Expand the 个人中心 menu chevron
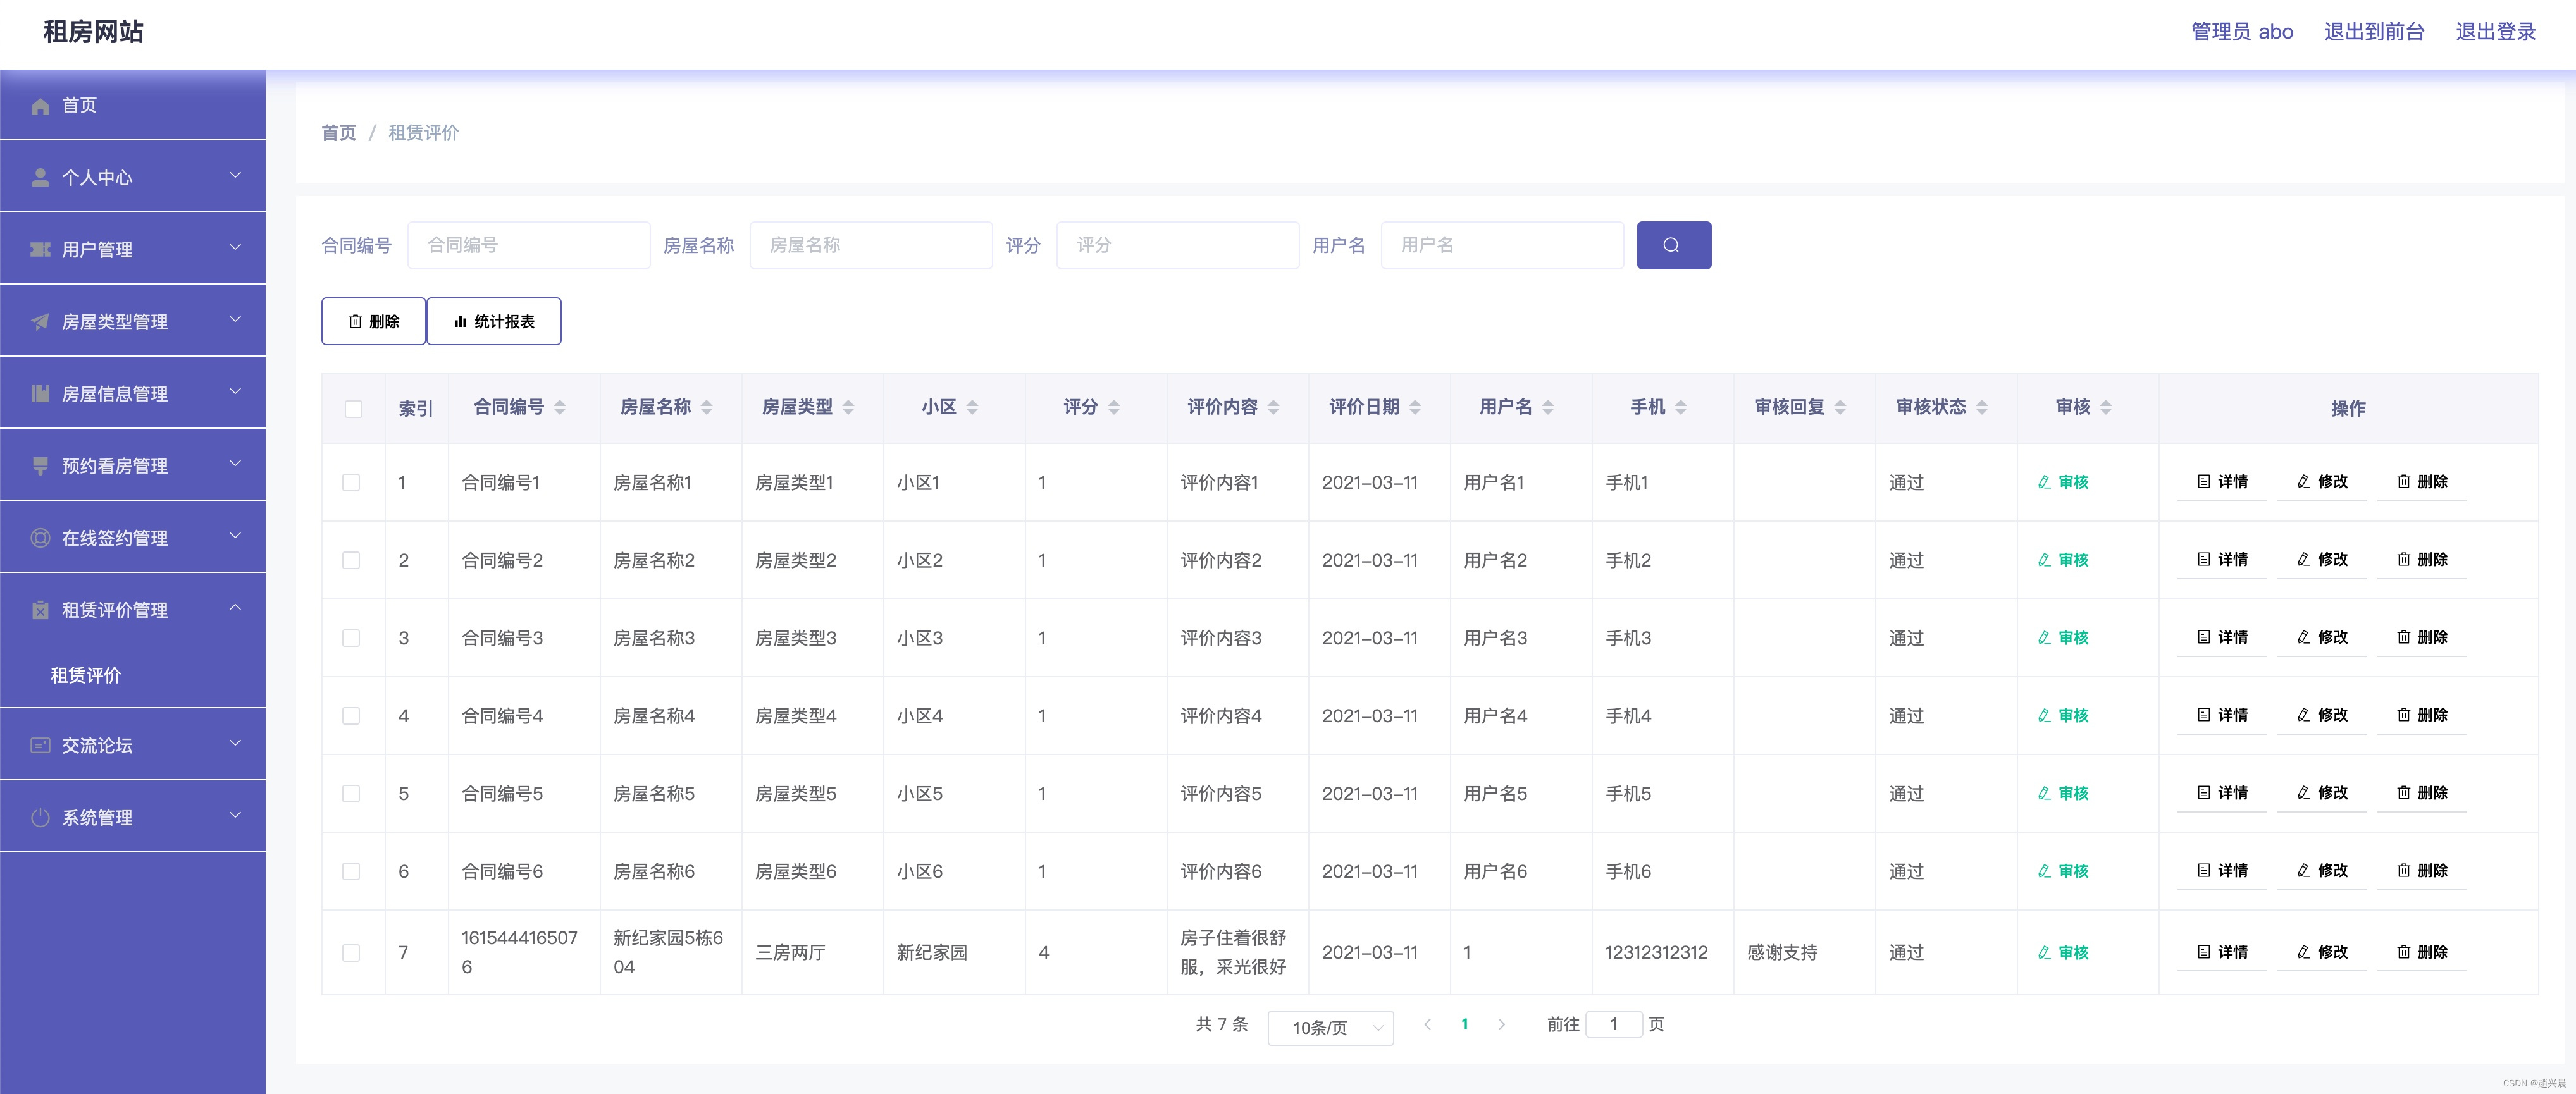Viewport: 2576px width, 1094px height. coord(235,175)
